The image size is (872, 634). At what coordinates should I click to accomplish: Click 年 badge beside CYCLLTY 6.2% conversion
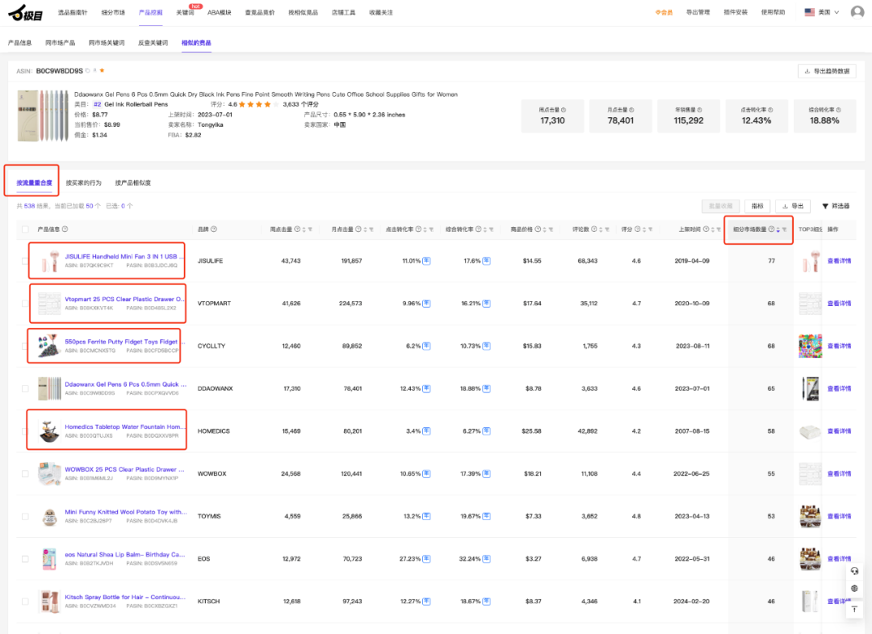pyautogui.click(x=426, y=346)
